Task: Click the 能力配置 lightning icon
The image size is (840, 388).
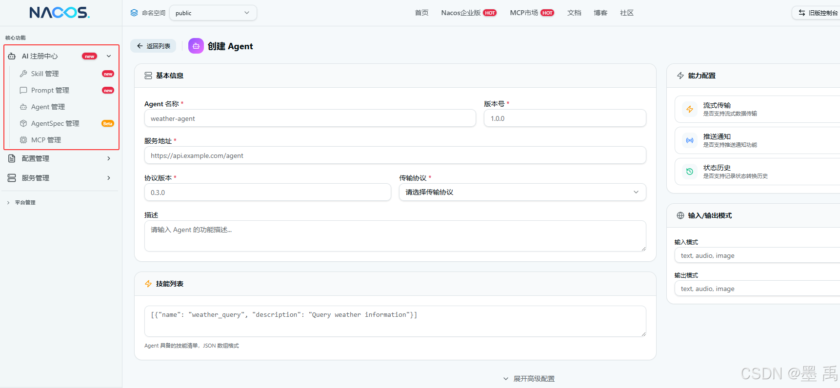Action: pyautogui.click(x=680, y=76)
